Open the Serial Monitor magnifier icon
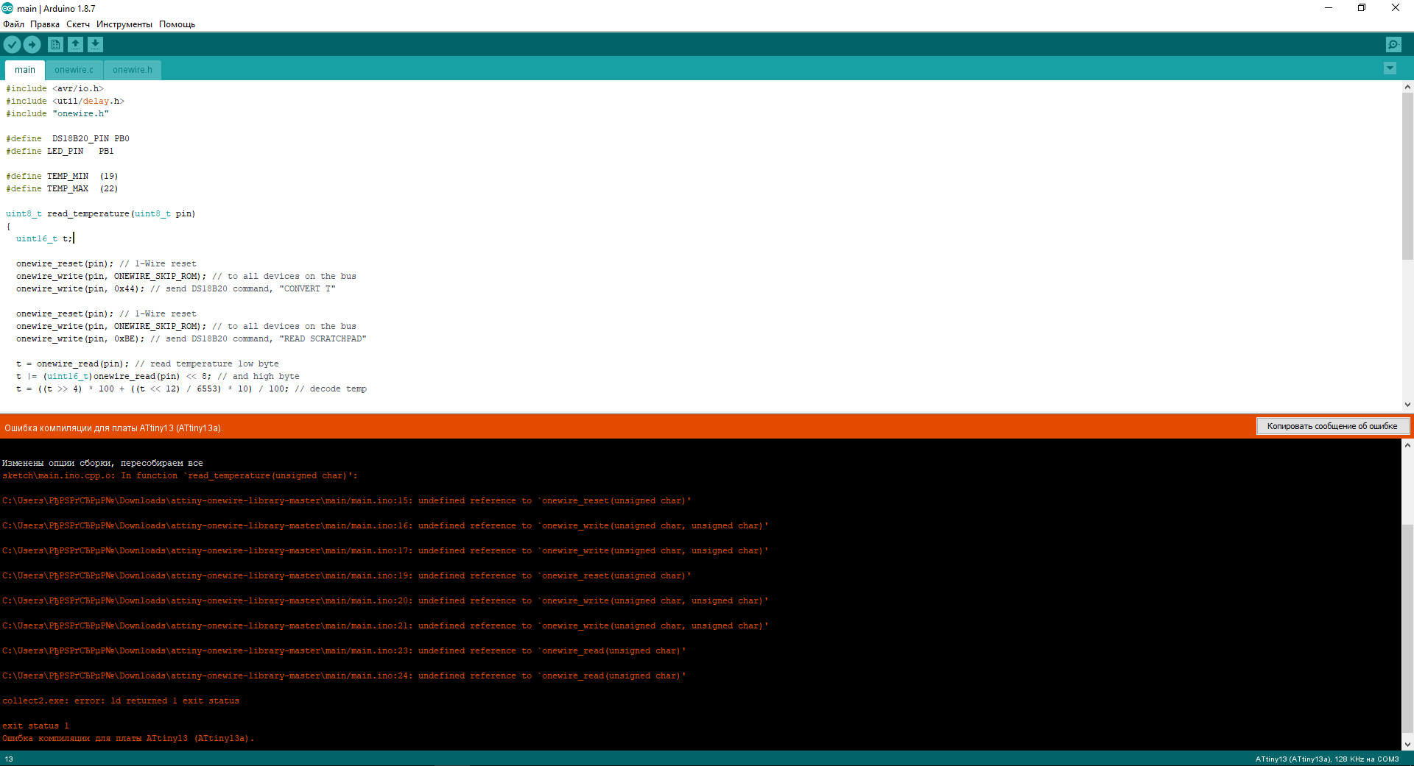The height and width of the screenshot is (766, 1414). click(x=1393, y=45)
